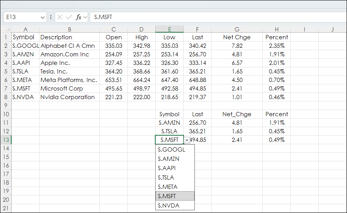Click the Net_Chge header in cell G10
The height and width of the screenshot is (213, 347).
237,114
